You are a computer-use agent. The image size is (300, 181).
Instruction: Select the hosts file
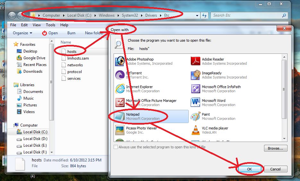(x=72, y=51)
